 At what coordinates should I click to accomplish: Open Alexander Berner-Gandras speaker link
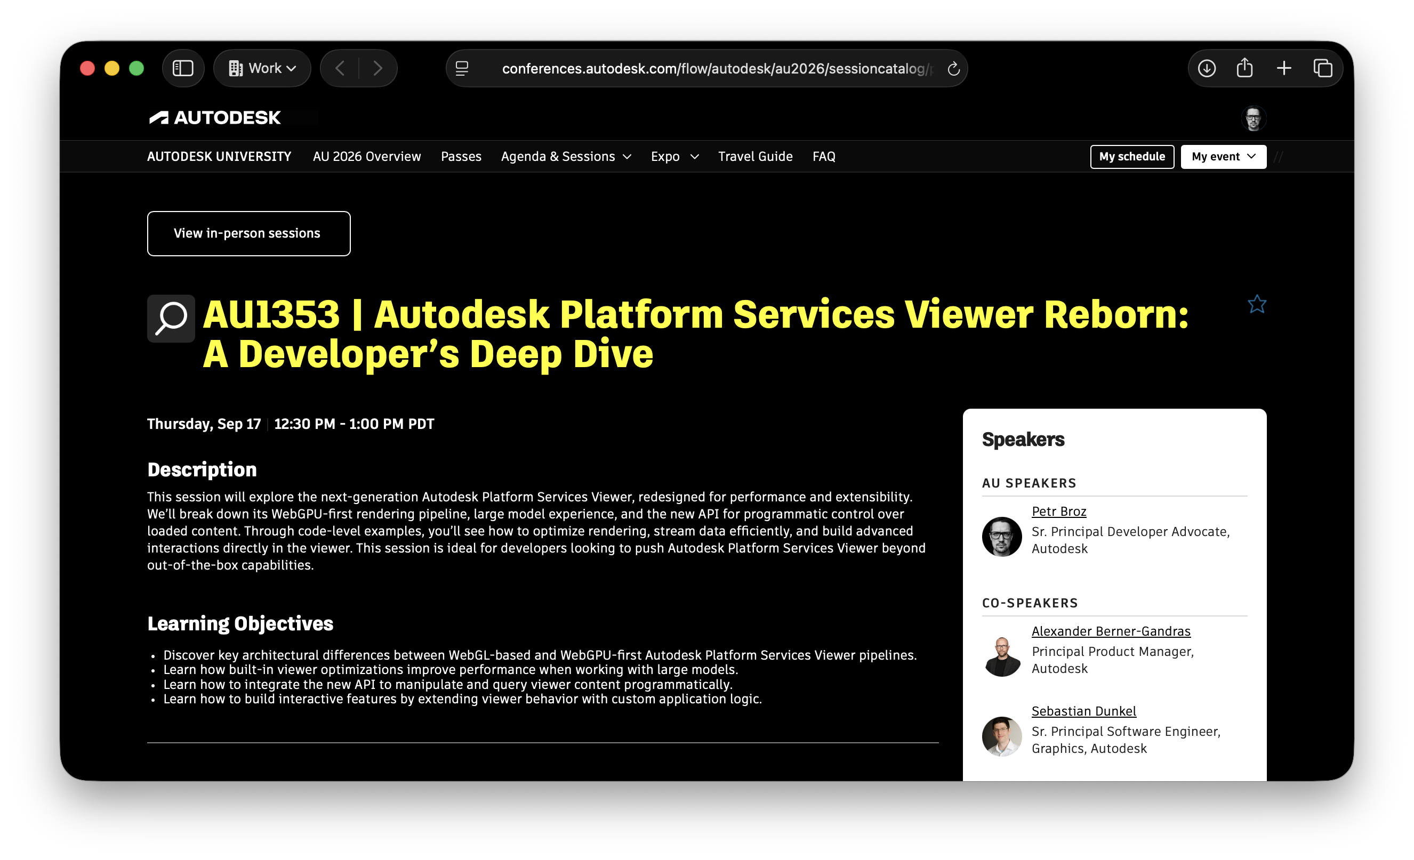(1111, 631)
